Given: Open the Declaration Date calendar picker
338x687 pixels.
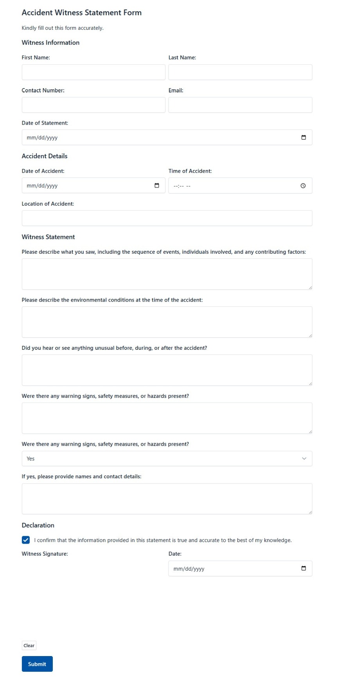Looking at the screenshot, I should point(303,568).
